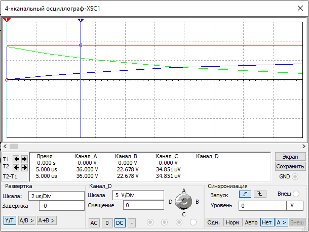Select third channel radio button below knob

click(x=179, y=222)
